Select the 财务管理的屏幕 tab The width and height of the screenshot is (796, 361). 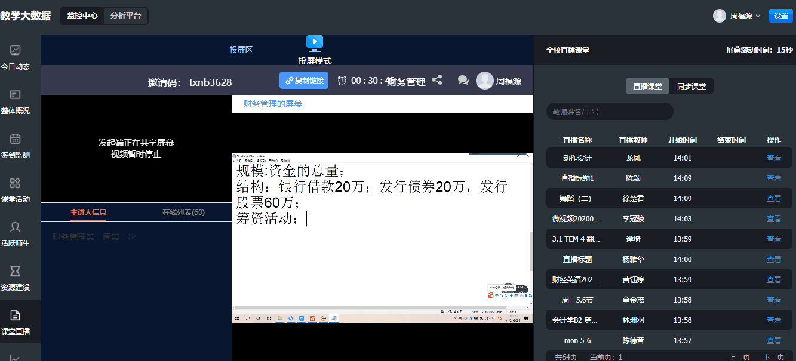click(273, 104)
